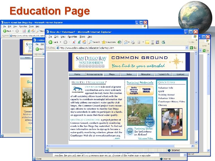Open Search in Volunteer window toolbar
The image size is (215, 161).
click(x=94, y=42)
